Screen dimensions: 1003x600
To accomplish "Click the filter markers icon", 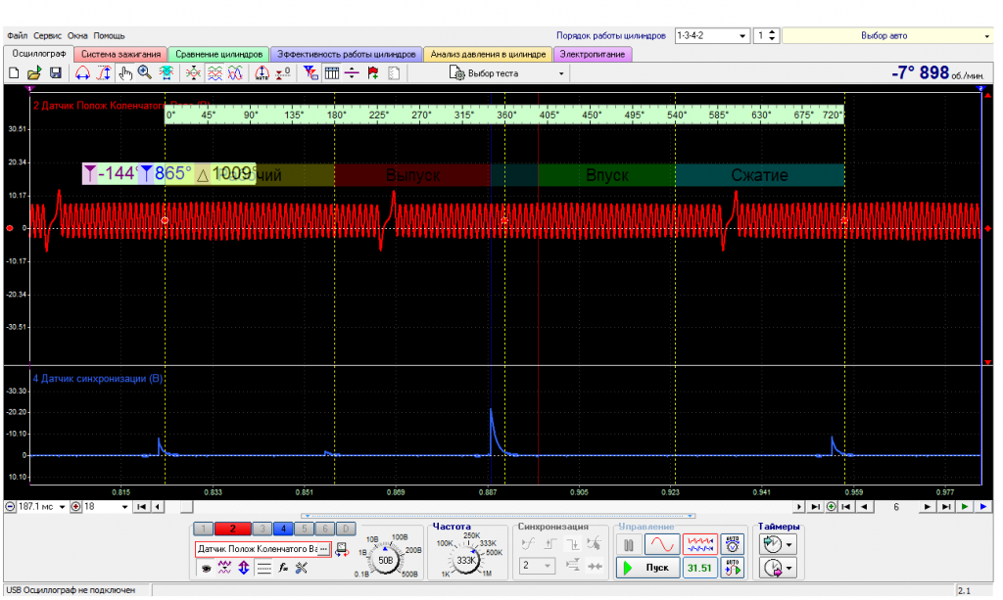I will click(310, 72).
